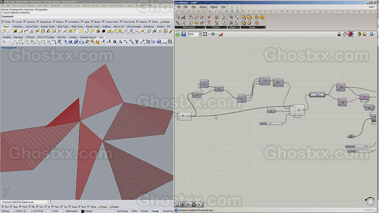Toggle the Planar status bar button
Image resolution: width=379 pixels, height=213 pixels.
tap(144, 211)
